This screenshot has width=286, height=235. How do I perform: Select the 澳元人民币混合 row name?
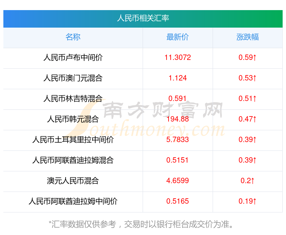pyautogui.click(x=73, y=181)
